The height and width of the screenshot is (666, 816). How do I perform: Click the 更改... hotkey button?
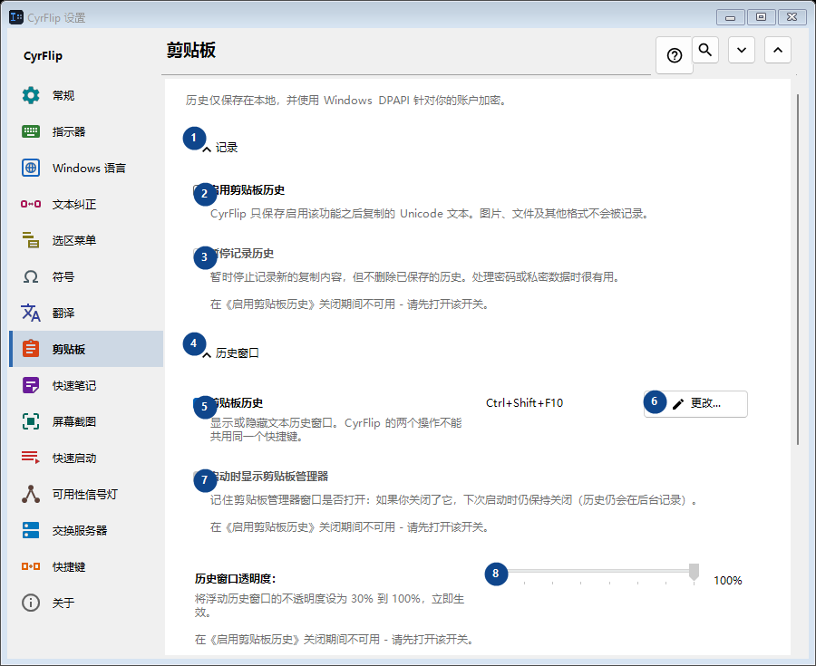(x=695, y=404)
